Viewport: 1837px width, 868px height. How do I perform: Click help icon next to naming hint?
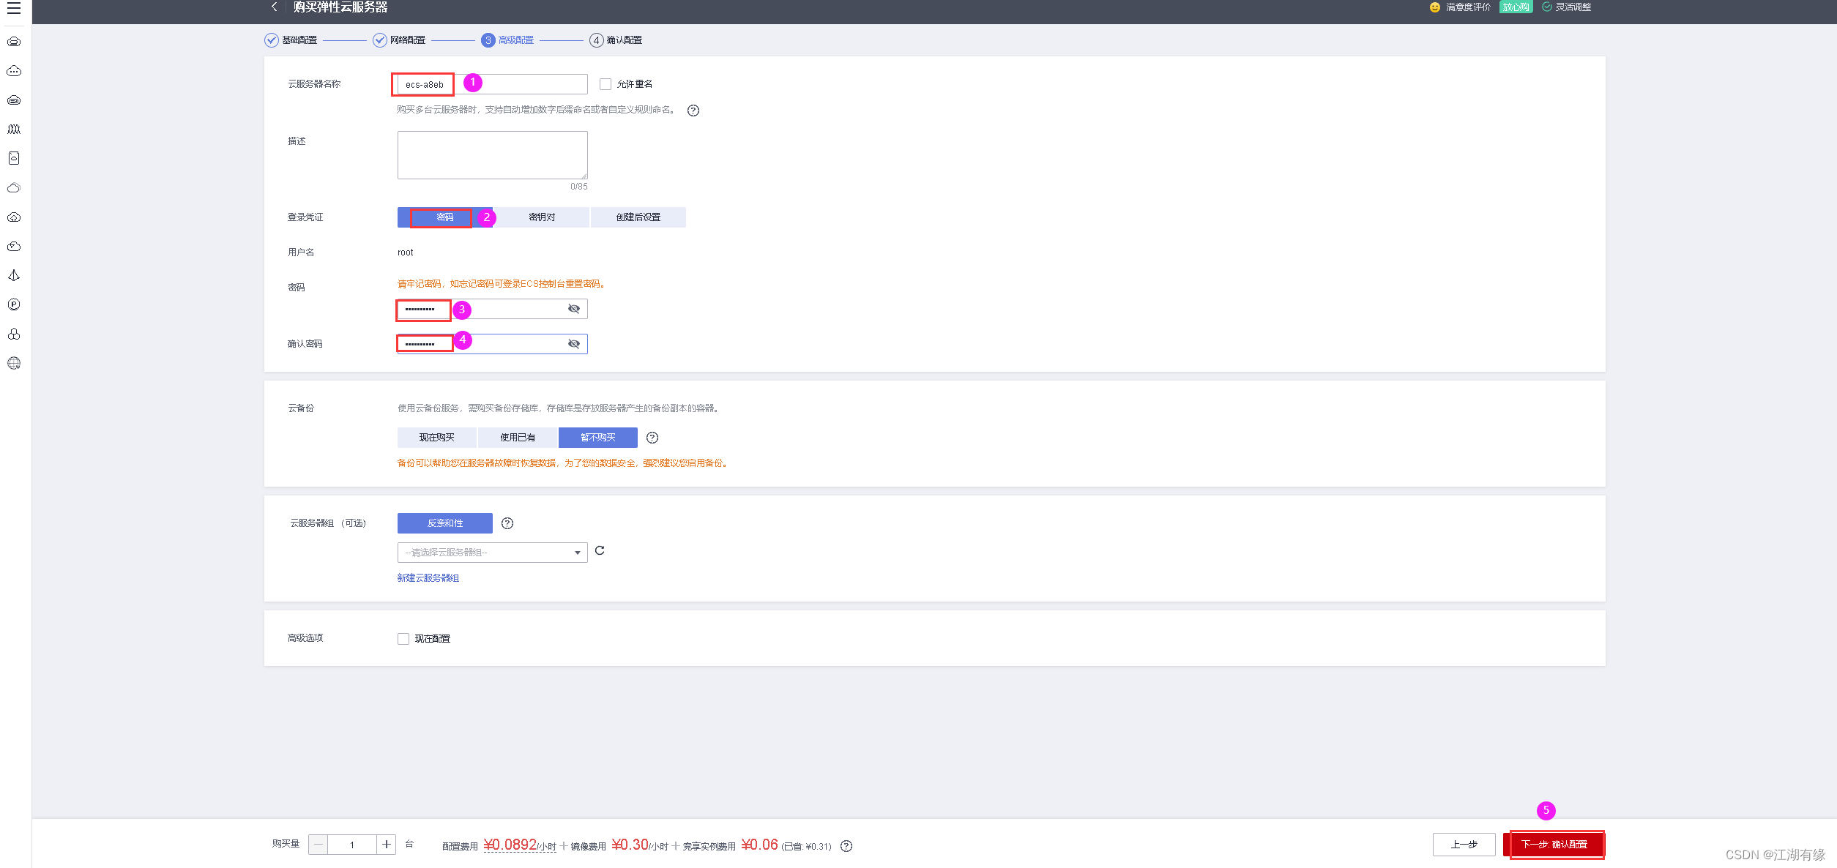tap(693, 111)
